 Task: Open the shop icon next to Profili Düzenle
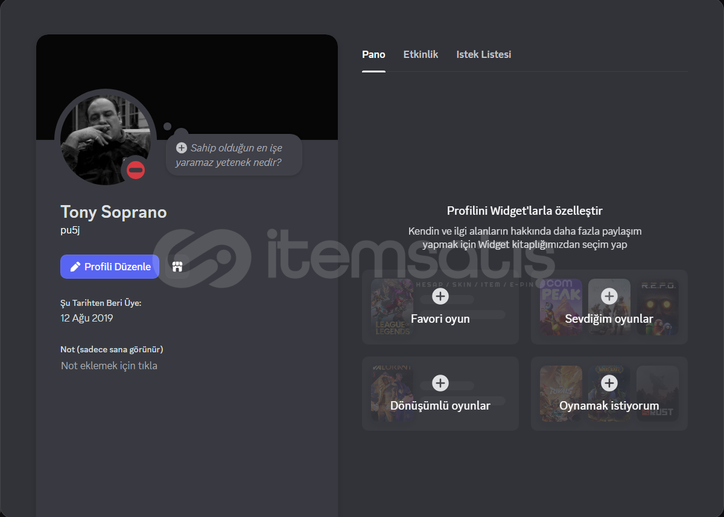pos(177,267)
